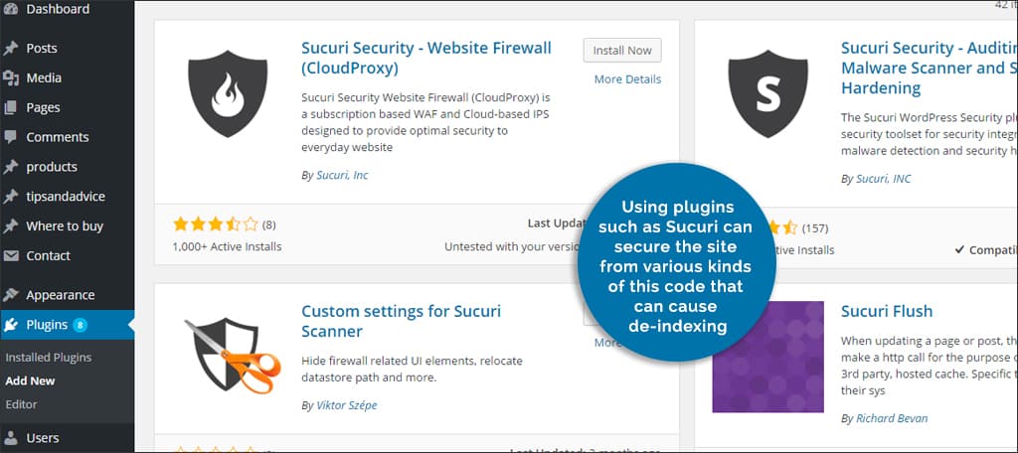
Task: Click the Posts pin icon
Action: tap(10, 49)
